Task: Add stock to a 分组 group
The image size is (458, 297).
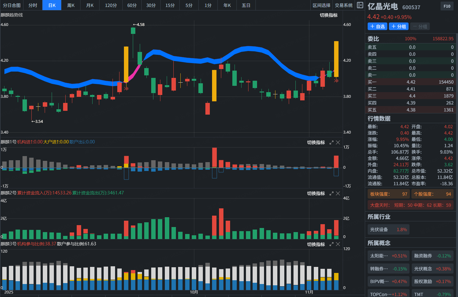Action: click(x=399, y=27)
